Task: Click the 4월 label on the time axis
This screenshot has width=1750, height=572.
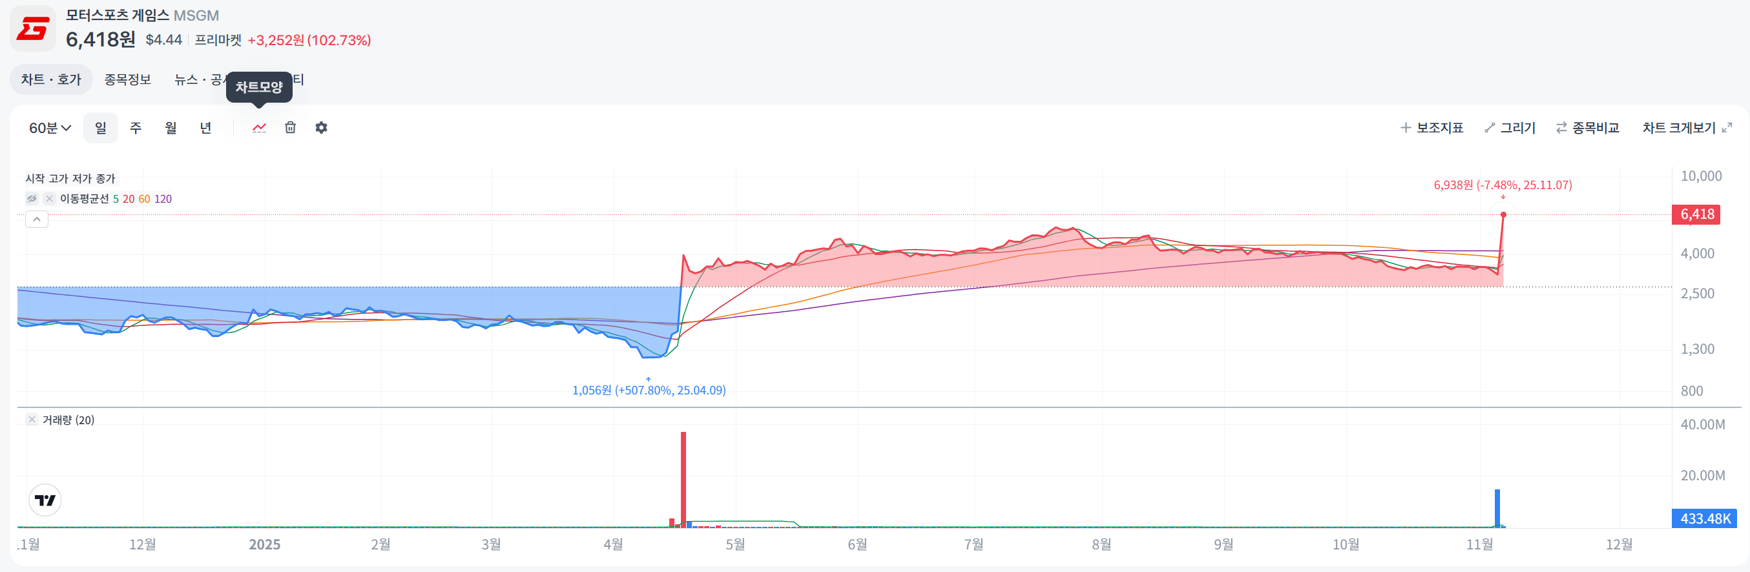Action: pos(613,544)
